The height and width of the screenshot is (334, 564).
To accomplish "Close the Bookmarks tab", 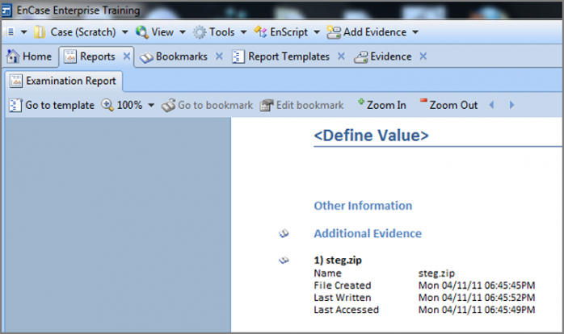I will (x=219, y=56).
